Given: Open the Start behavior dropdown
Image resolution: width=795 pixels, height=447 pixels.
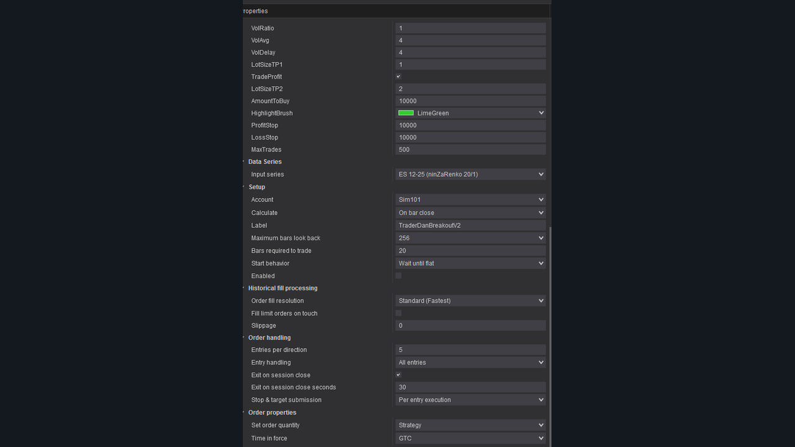Looking at the screenshot, I should point(539,263).
